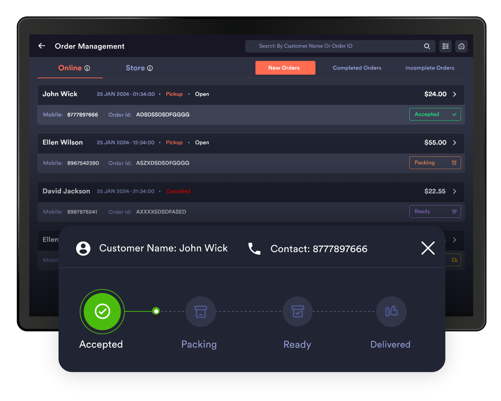Screen dimensions: 501x401
Task: Expand David Jackson's $22.55 order chevron
Action: click(455, 191)
